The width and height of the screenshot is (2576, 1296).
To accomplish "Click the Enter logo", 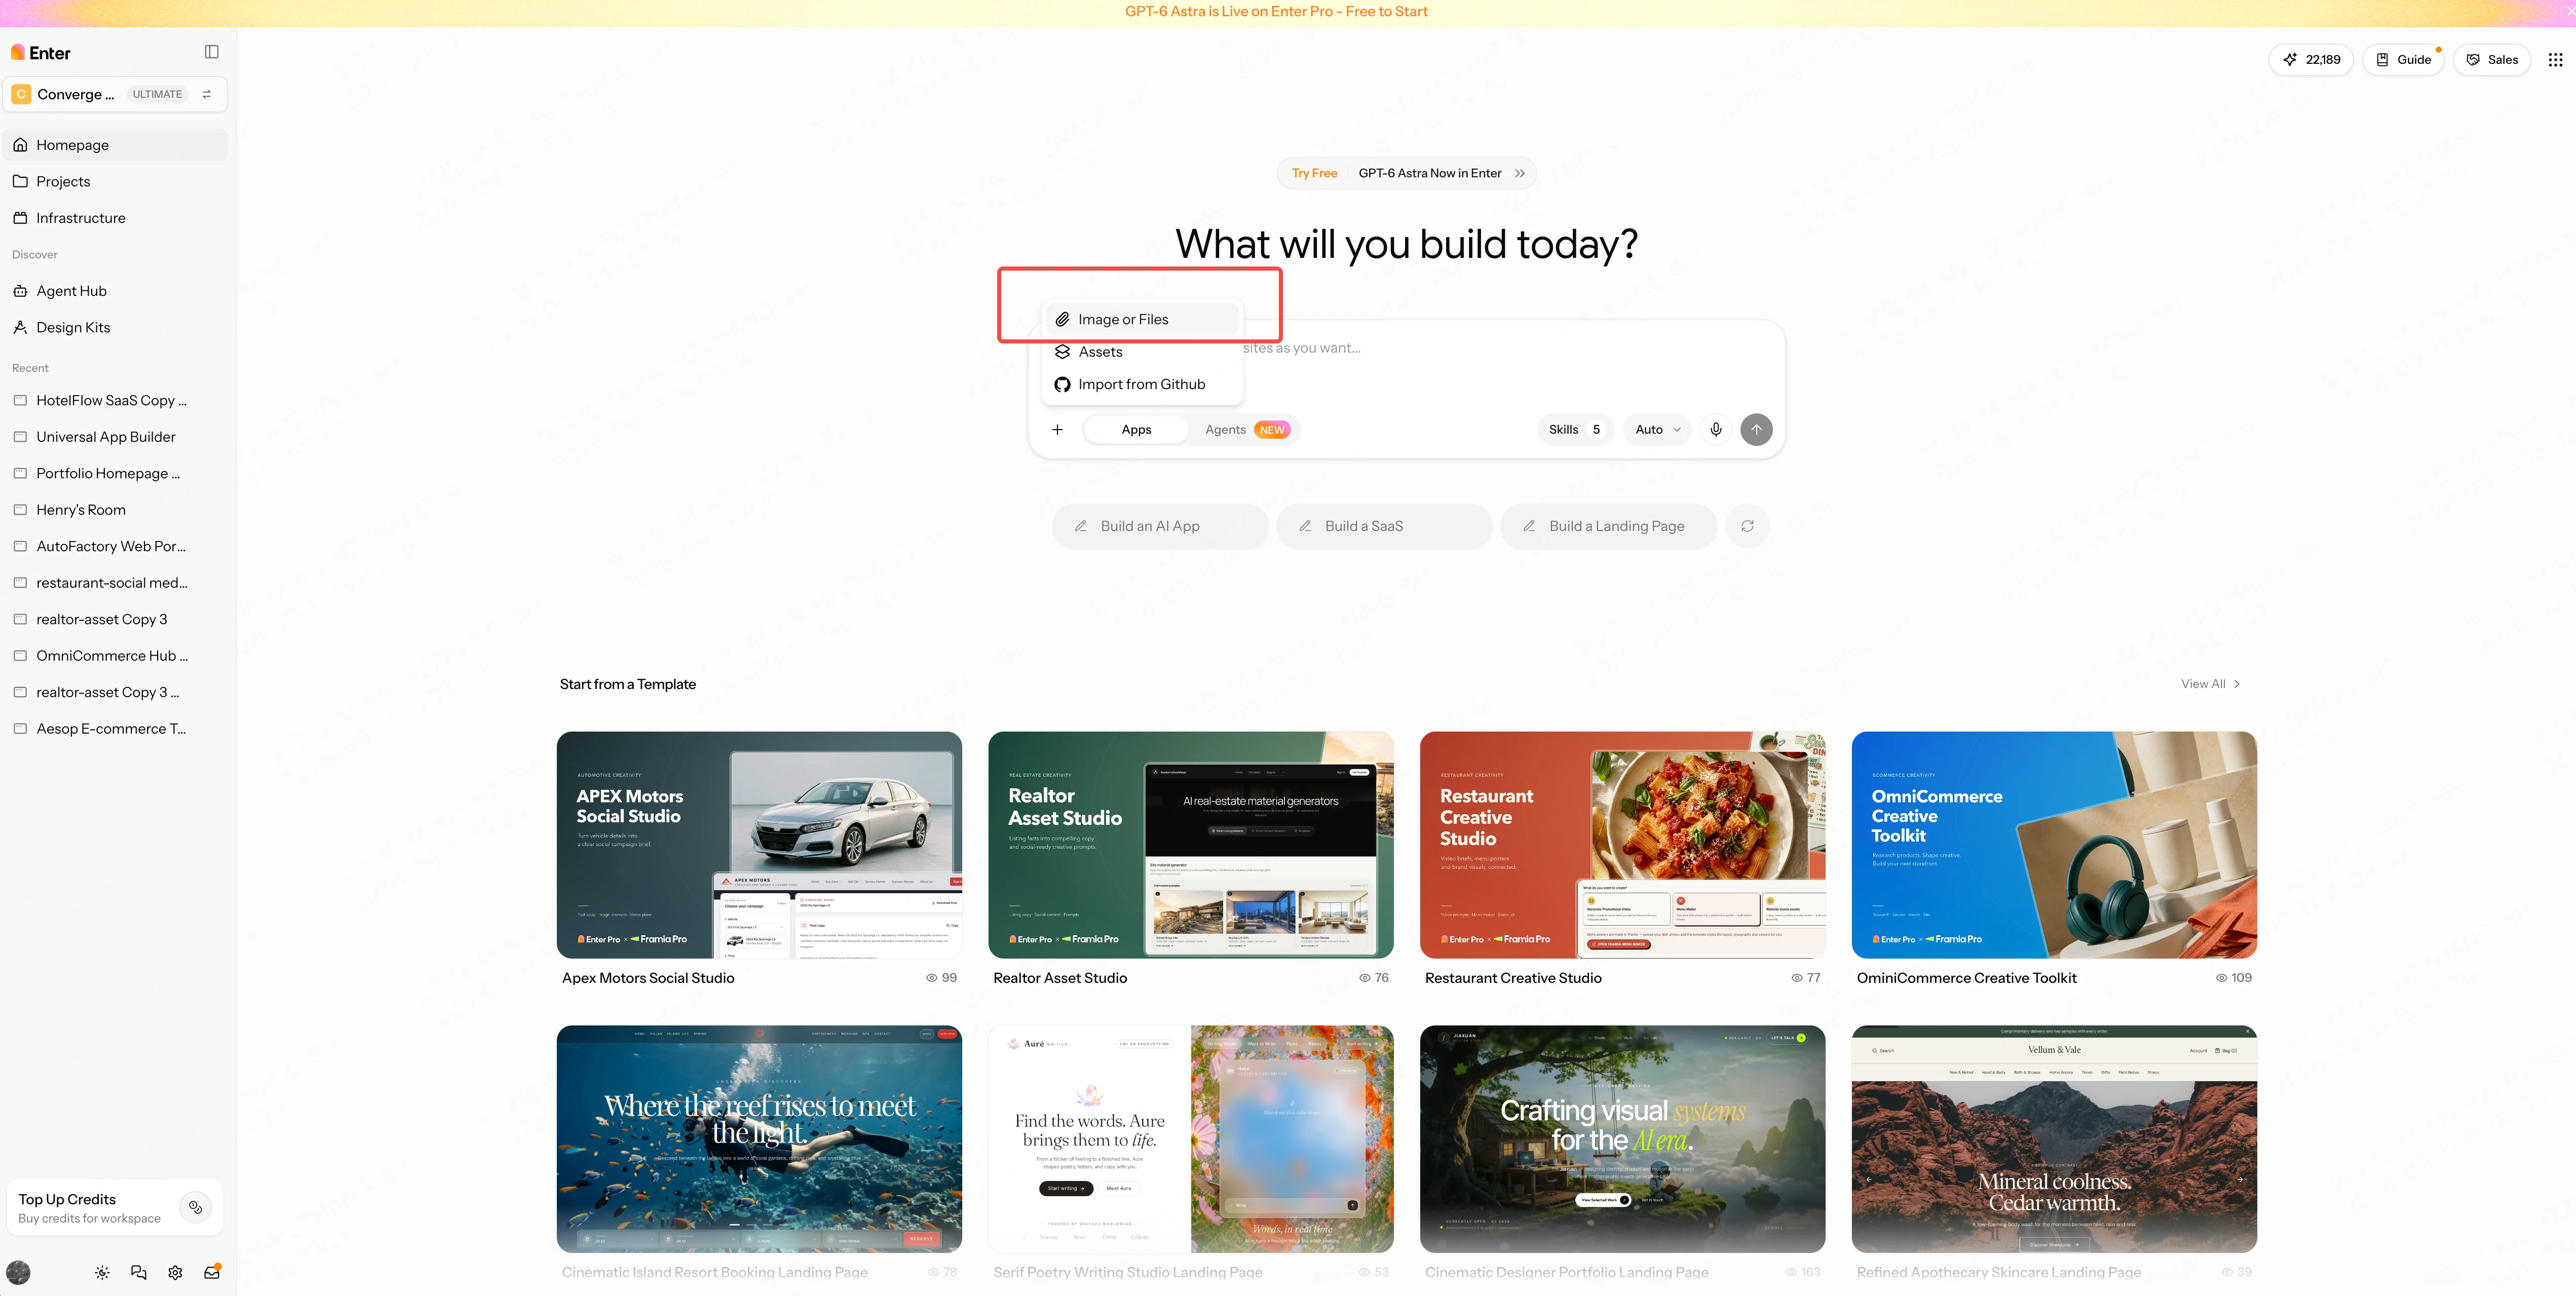I will click(41, 53).
